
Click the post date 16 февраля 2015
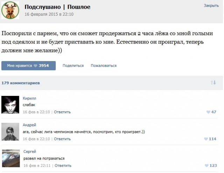pyautogui.click(x=49, y=14)
